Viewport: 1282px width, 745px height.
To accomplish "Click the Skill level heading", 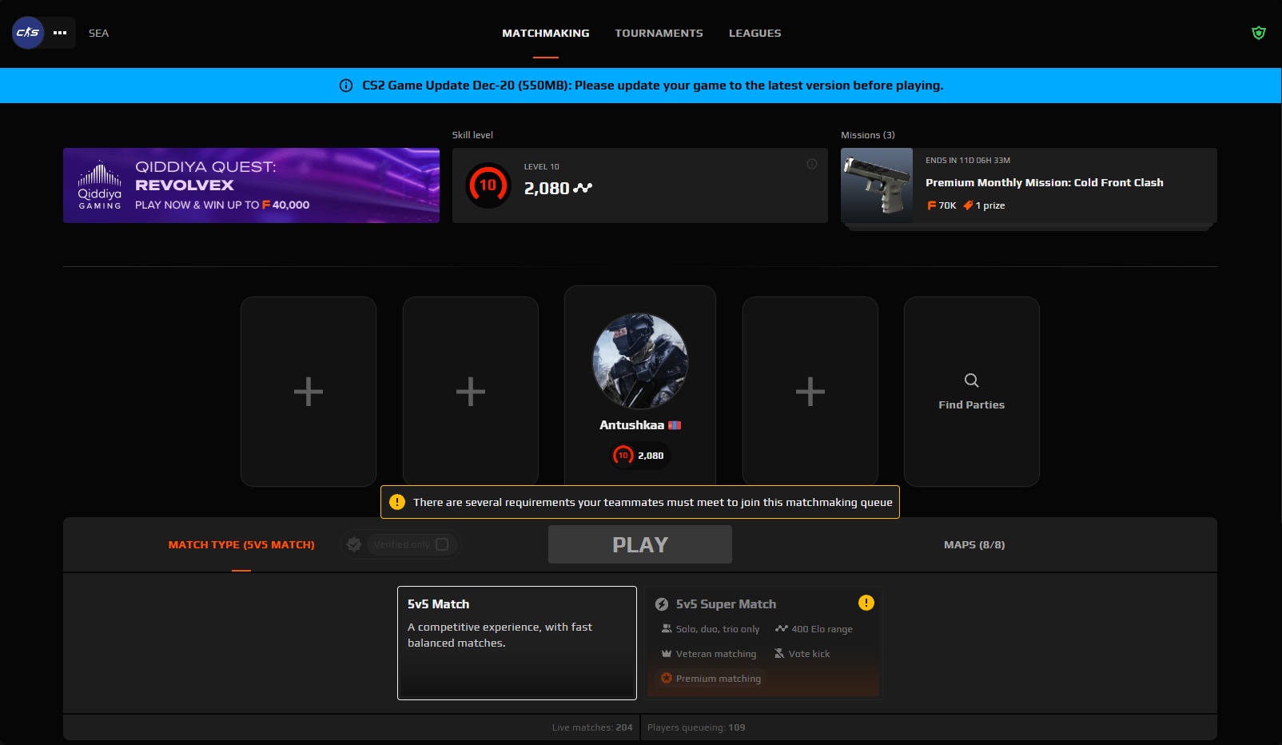I will [473, 135].
